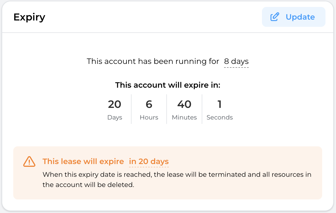Click the "When this expiry date is reached" line

(x=177, y=175)
